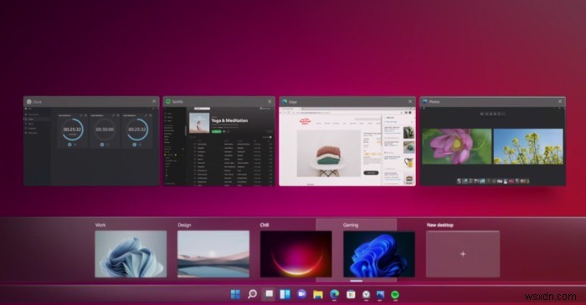This screenshot has width=586, height=305.
Task: Click the "Design" desktop name label
Action: coord(184,225)
